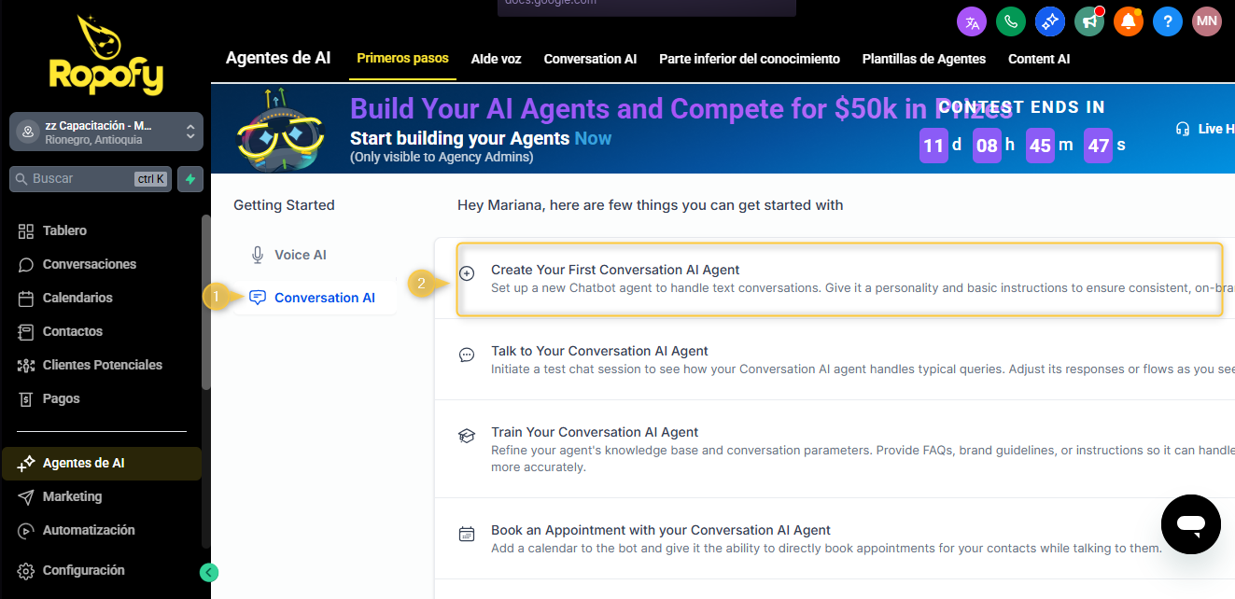Open the MN user profile avatar
The height and width of the screenshot is (599, 1235).
tap(1207, 21)
